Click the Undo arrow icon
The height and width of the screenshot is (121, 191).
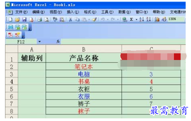point(103,19)
